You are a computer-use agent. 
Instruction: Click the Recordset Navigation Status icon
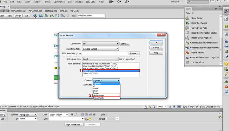pyautogui.click(x=187, y=33)
